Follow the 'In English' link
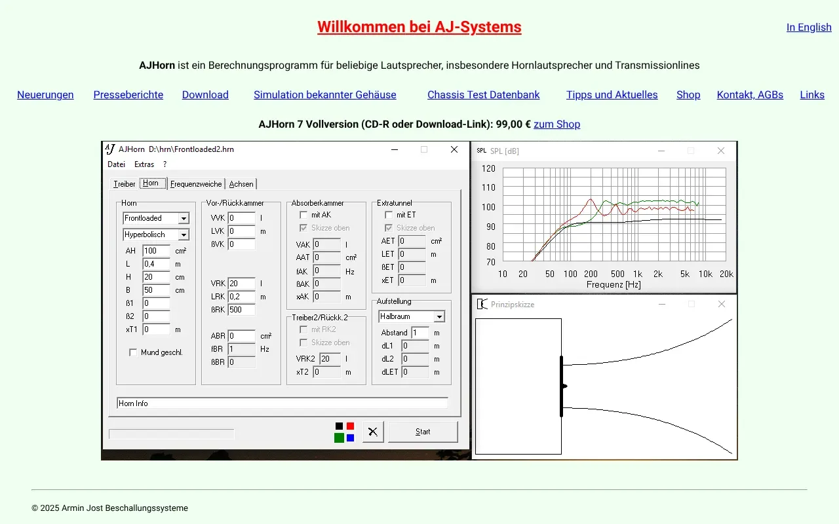This screenshot has width=839, height=524. point(809,28)
